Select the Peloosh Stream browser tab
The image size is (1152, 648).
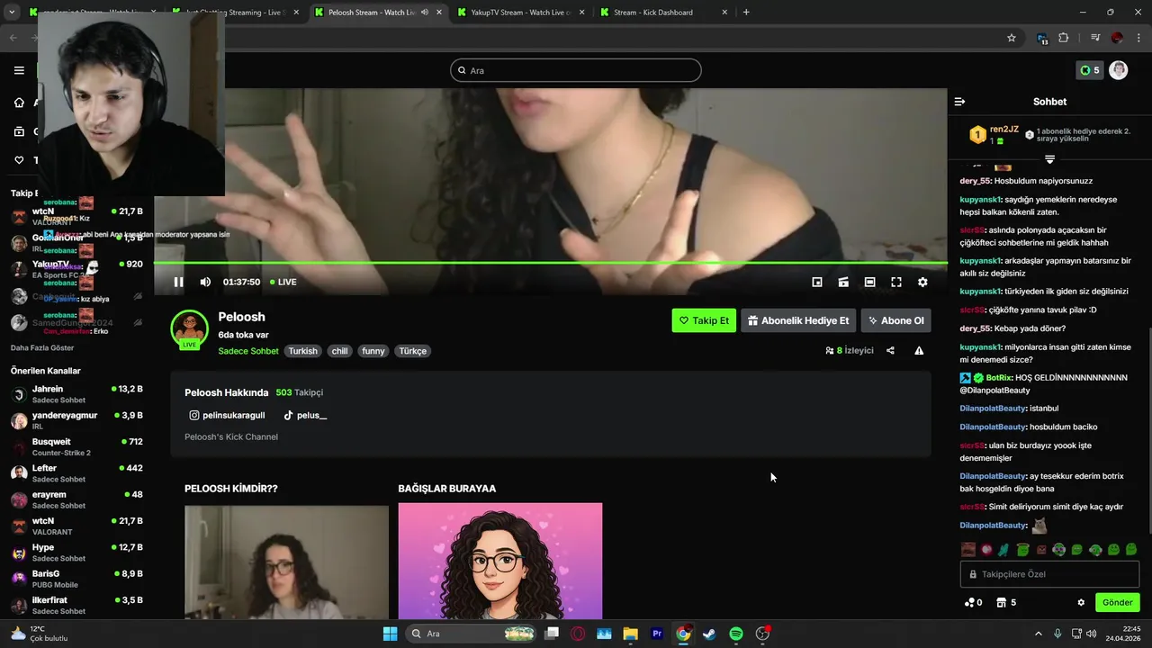pyautogui.click(x=378, y=13)
